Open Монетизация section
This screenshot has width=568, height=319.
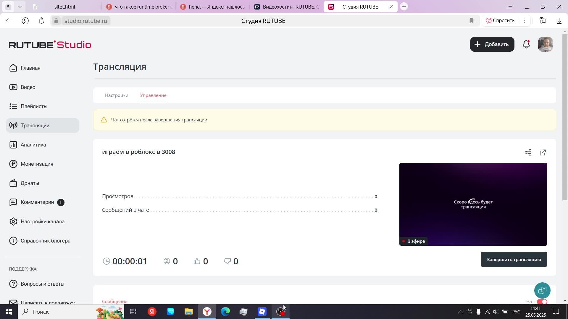(43, 164)
